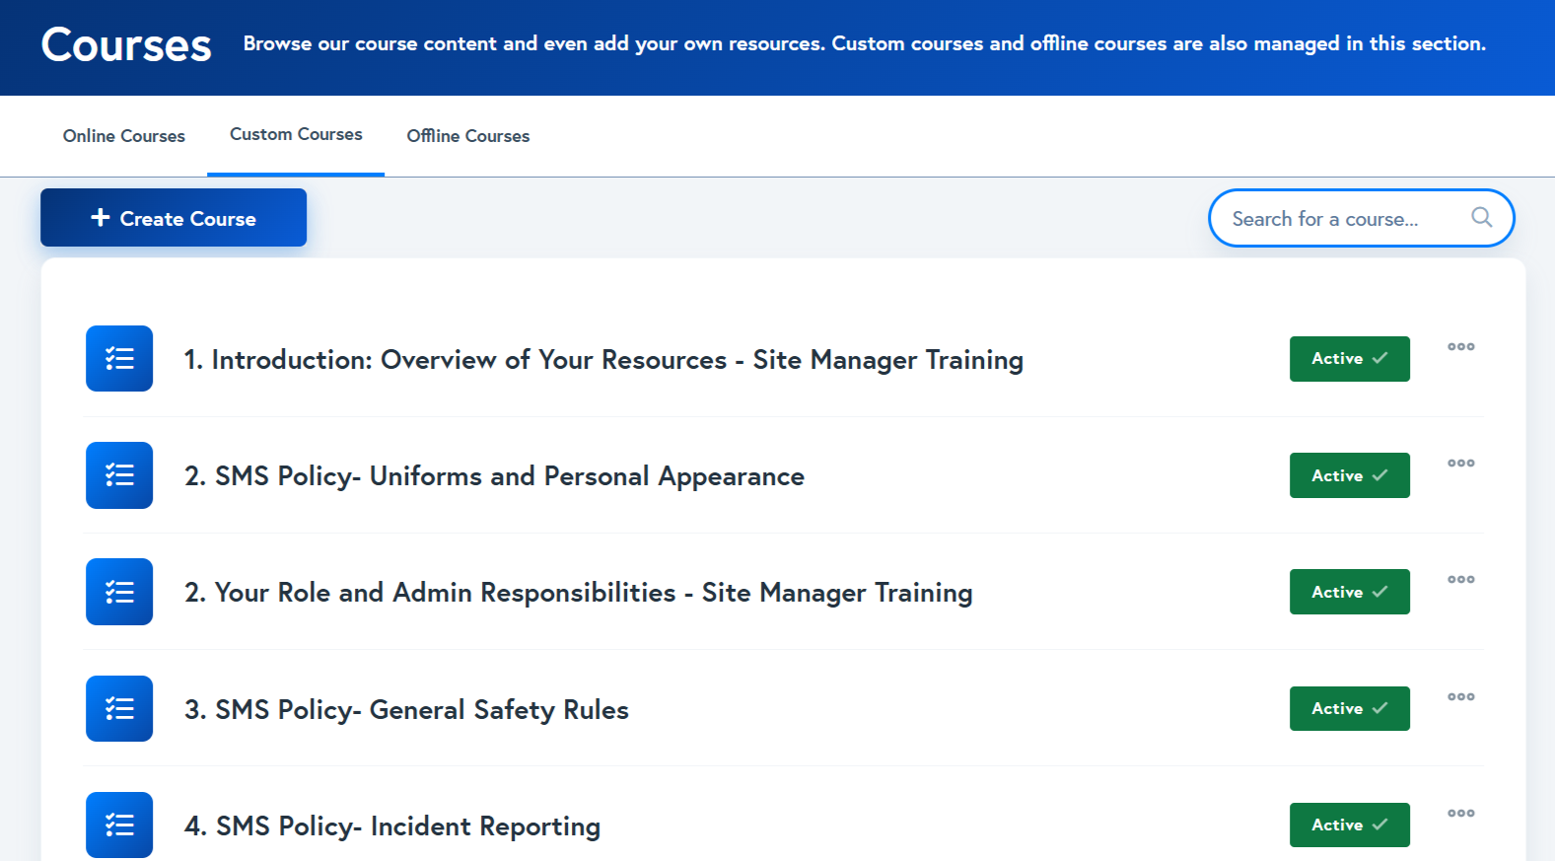Switch to the Offline Courses tab

(x=467, y=136)
